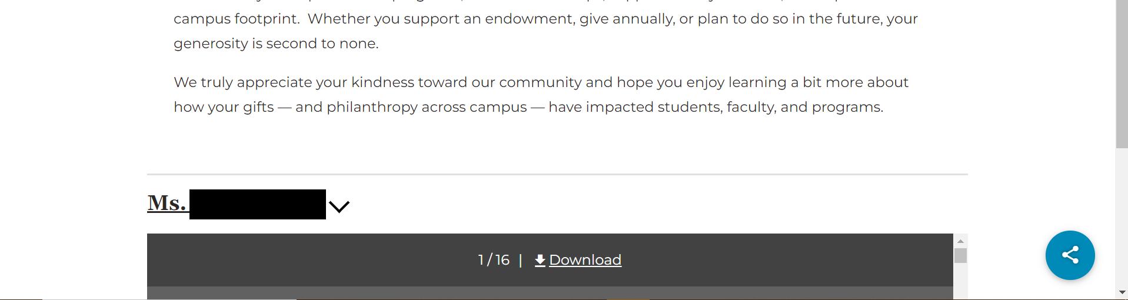
Task: Click the embedded document viewer's scroll-up arrow
Action: 960,241
